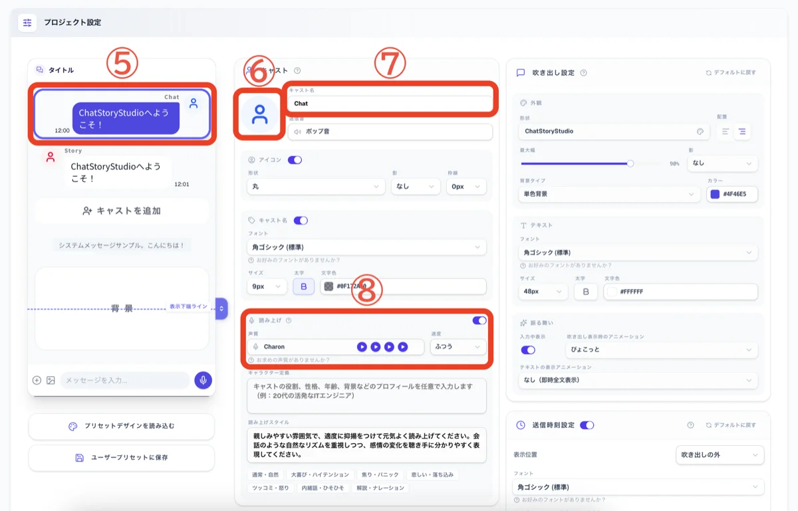798x511 pixels.
Task: Click the clock icon by 送信時刻設定
Action: coord(521,425)
